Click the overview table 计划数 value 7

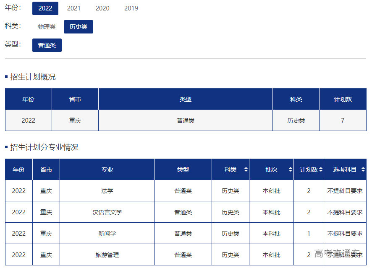pos(343,121)
